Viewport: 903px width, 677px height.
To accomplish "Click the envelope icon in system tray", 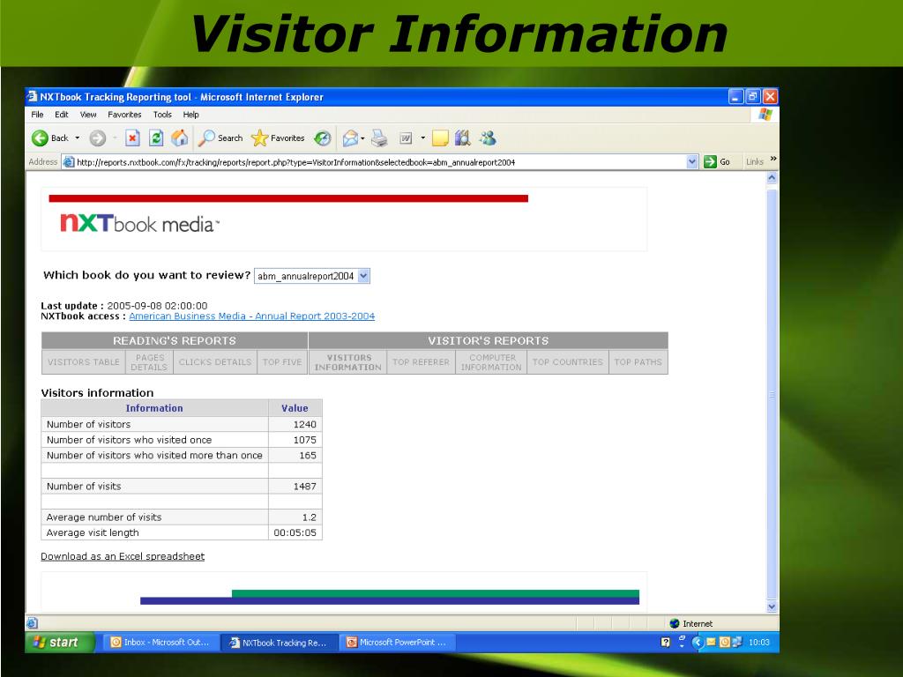I will point(712,642).
